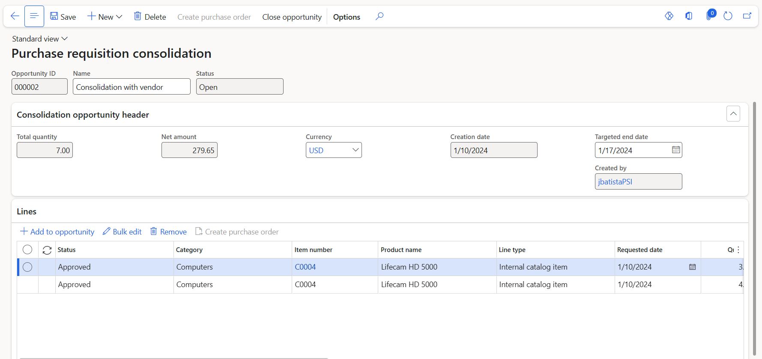Viewport: 762px width, 359px height.
Task: Click the vertical page scrollbar
Action: click(755, 229)
